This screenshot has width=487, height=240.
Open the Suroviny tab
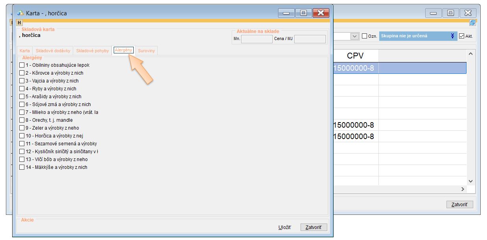coord(147,51)
